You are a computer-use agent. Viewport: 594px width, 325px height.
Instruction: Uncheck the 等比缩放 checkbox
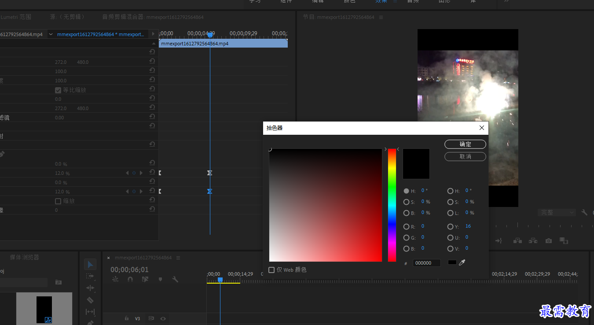[x=58, y=90]
